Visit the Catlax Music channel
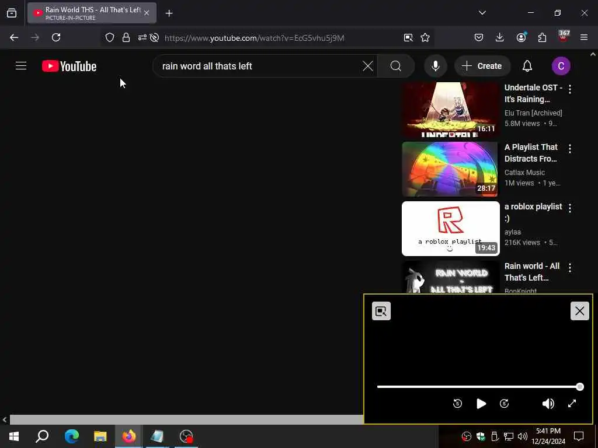The width and height of the screenshot is (598, 448). (x=524, y=172)
